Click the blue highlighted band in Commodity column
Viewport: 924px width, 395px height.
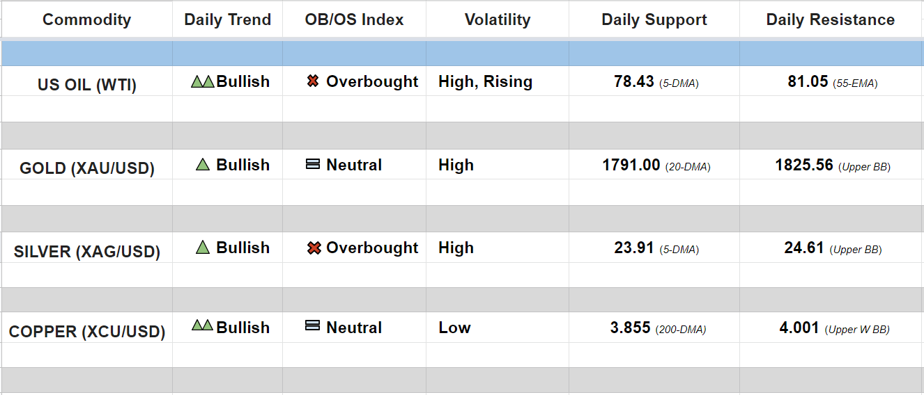click(87, 54)
